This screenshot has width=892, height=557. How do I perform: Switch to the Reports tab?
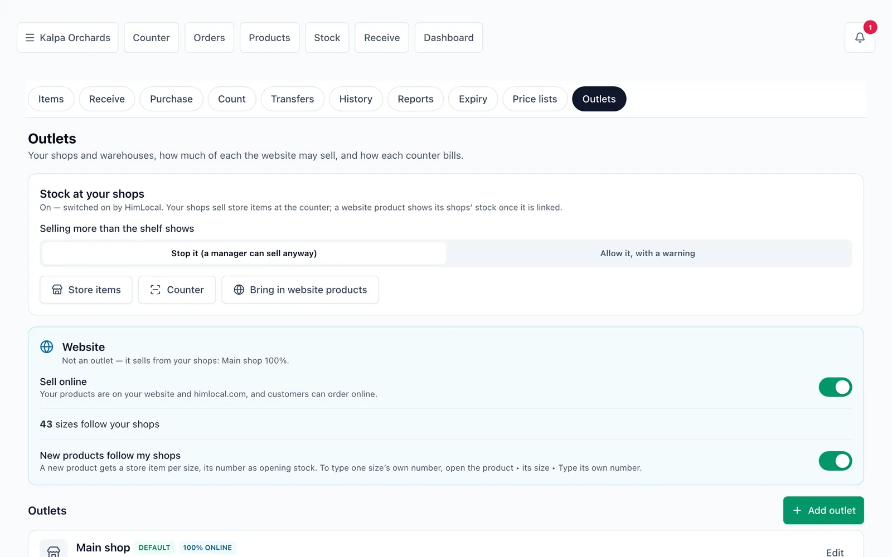coord(415,99)
